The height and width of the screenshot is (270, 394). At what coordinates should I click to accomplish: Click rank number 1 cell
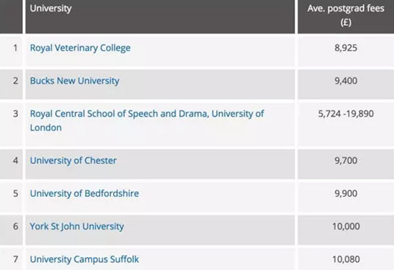11,52
